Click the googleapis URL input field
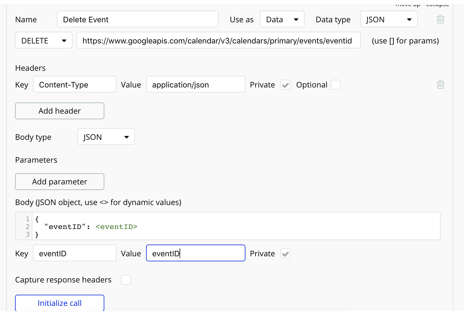The image size is (464, 312). tap(218, 40)
